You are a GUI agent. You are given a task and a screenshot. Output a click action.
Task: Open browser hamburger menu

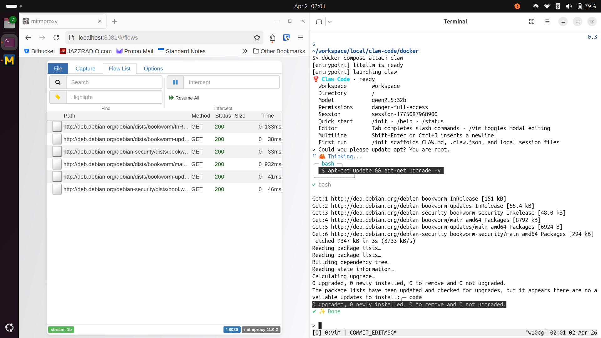300,38
